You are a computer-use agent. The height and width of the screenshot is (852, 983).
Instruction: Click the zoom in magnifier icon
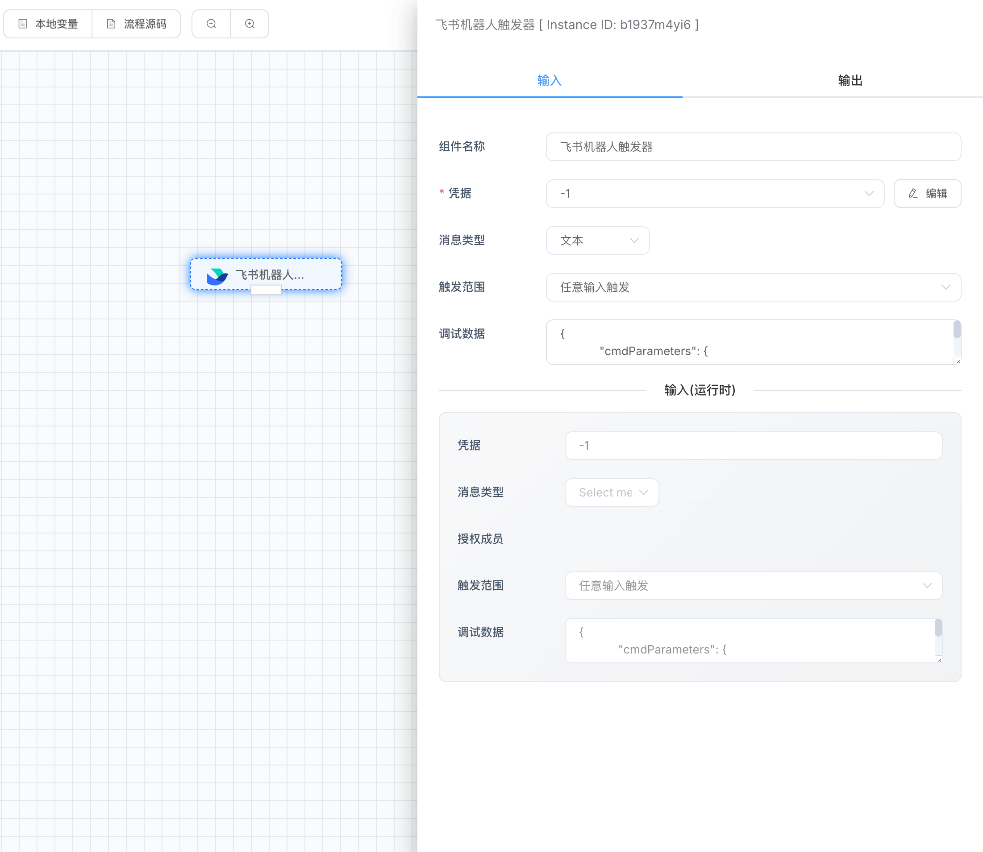(x=249, y=24)
